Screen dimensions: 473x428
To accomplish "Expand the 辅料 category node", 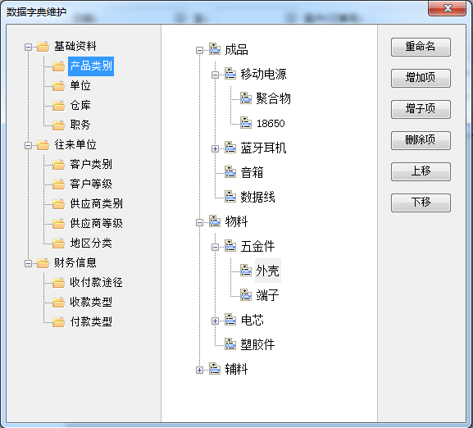I will tap(199, 370).
